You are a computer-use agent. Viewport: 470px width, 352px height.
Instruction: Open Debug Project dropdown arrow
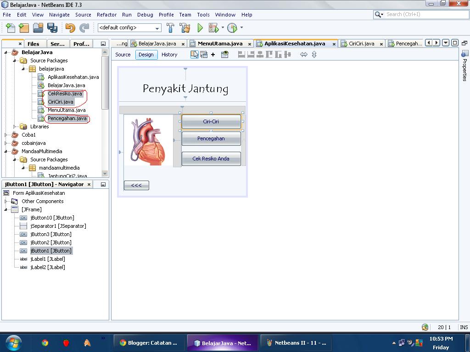pyautogui.click(x=223, y=27)
